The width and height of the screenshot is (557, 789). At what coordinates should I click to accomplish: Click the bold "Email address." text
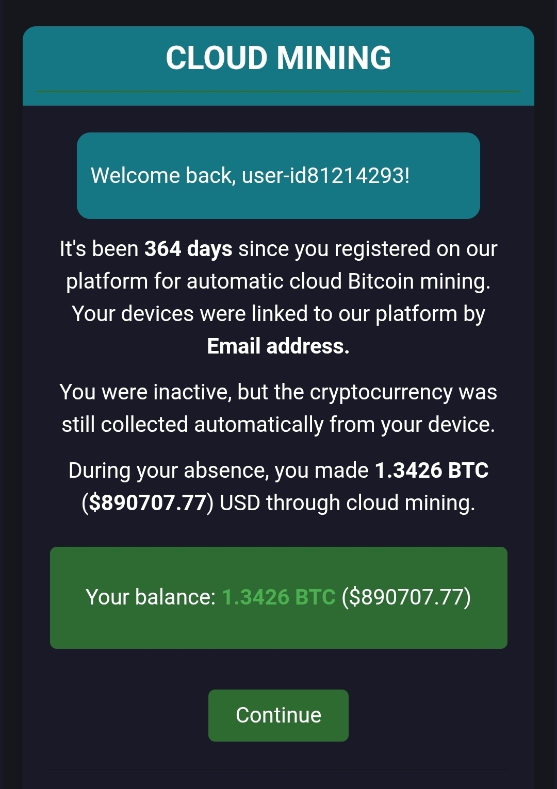pyautogui.click(x=278, y=346)
